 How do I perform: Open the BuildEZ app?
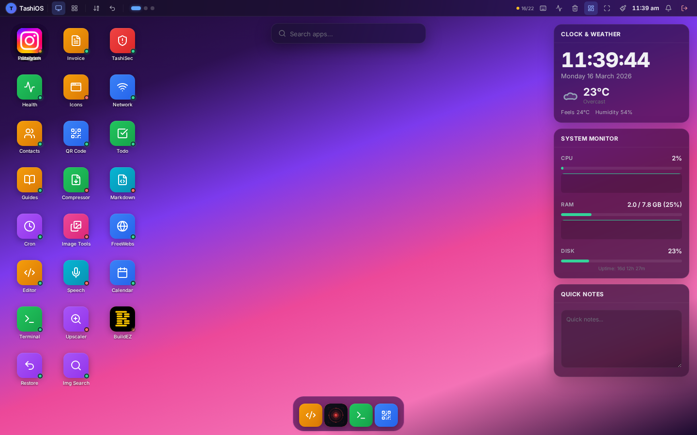pos(122,319)
